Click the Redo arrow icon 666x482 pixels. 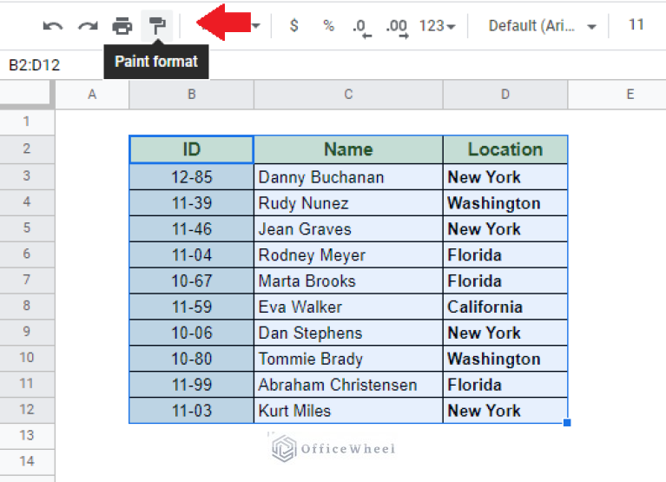88,26
